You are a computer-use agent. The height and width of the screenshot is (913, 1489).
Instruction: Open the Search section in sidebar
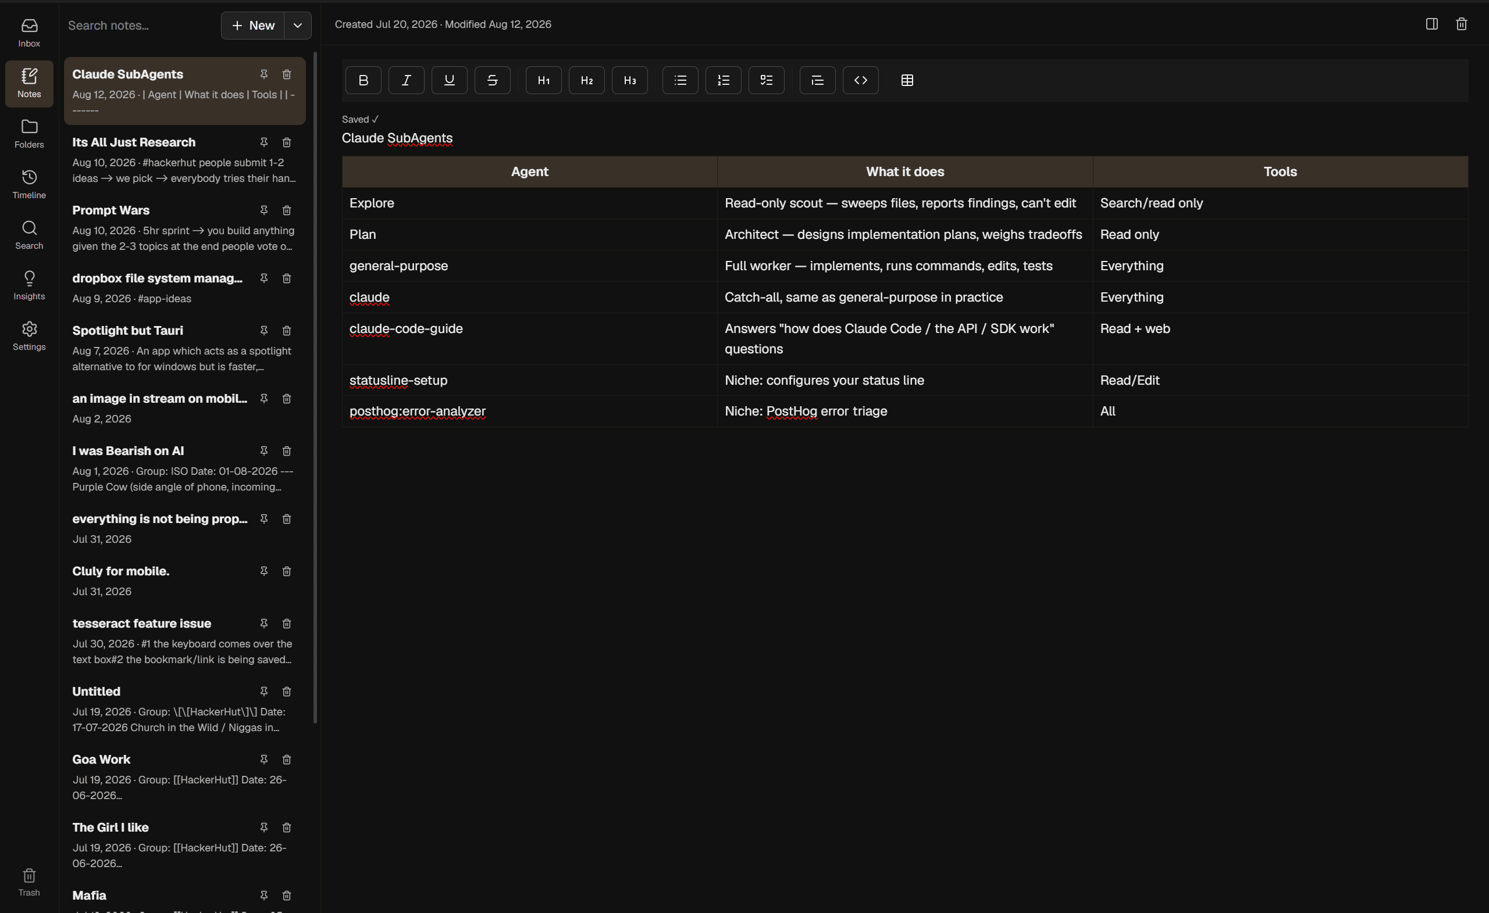tap(29, 235)
